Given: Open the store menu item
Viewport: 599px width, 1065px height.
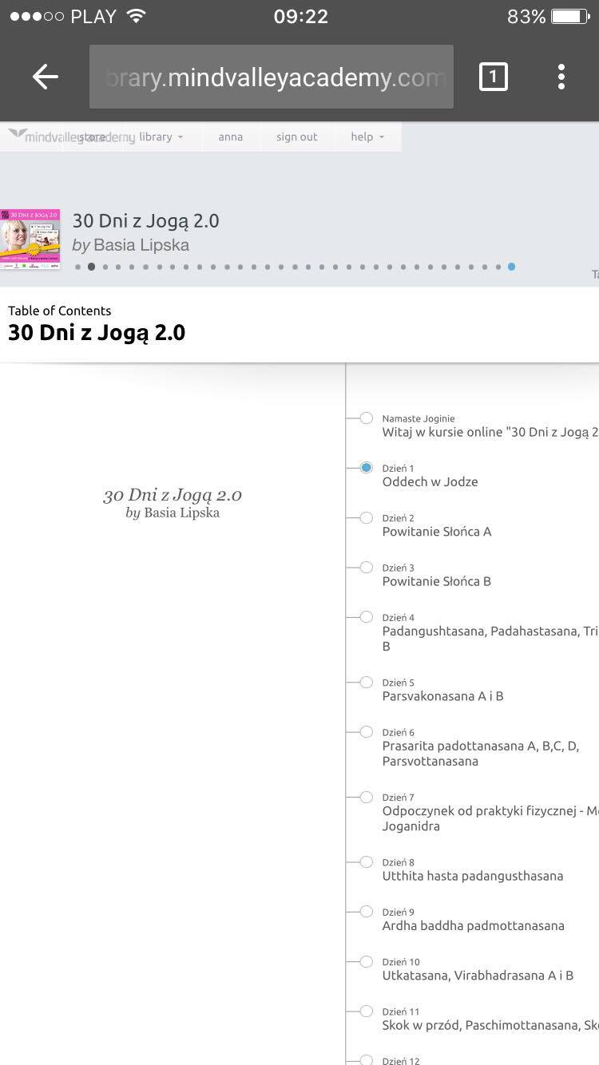Looking at the screenshot, I should [93, 137].
